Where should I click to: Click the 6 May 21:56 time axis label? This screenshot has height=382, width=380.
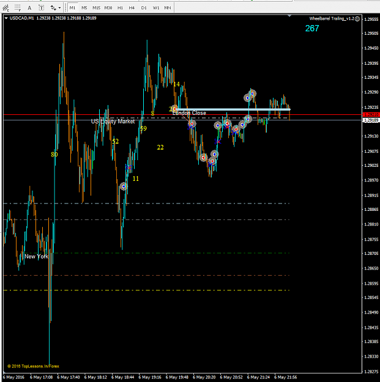[x=286, y=377]
